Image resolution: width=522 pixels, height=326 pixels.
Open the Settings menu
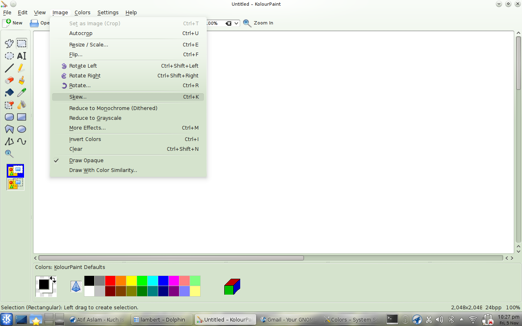(108, 13)
